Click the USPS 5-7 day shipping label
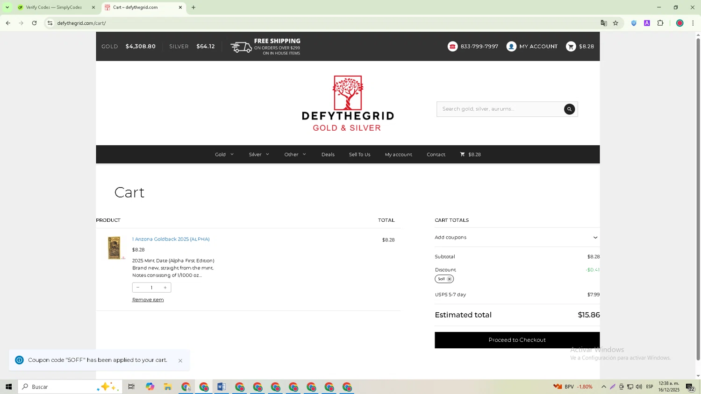Image resolution: width=701 pixels, height=394 pixels. [450, 295]
